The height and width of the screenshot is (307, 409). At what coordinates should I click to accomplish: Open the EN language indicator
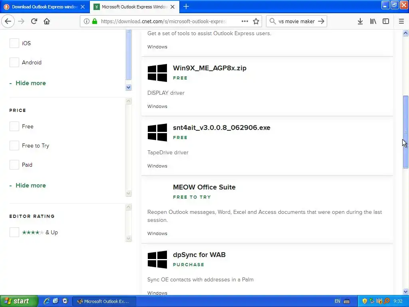(x=337, y=301)
